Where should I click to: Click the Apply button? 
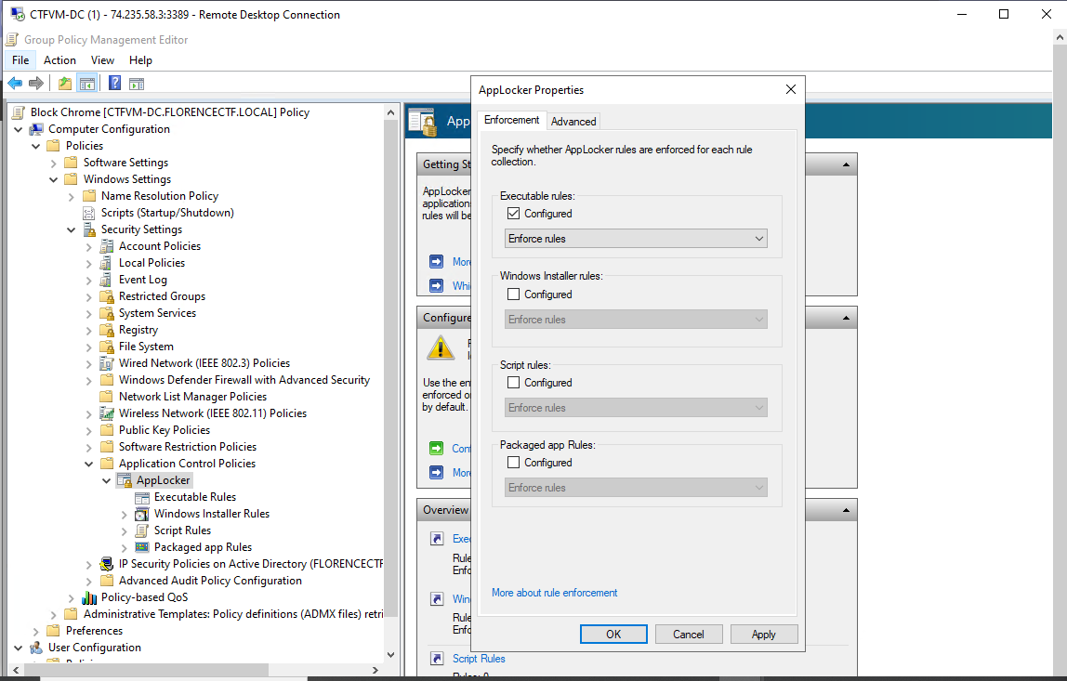point(763,634)
